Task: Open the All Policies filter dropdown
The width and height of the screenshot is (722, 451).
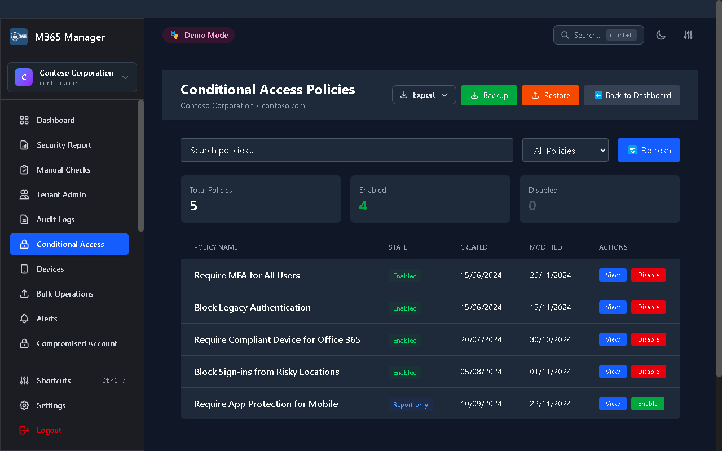Action: pyautogui.click(x=565, y=150)
